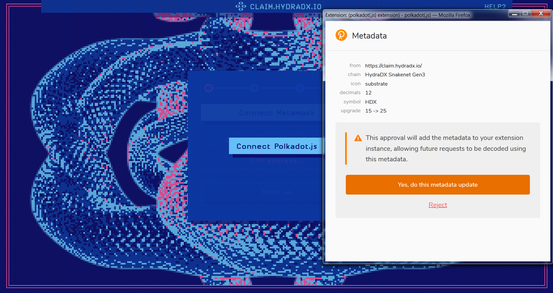
Task: Click the upgrade value 15 -> 25
Action: [376, 111]
